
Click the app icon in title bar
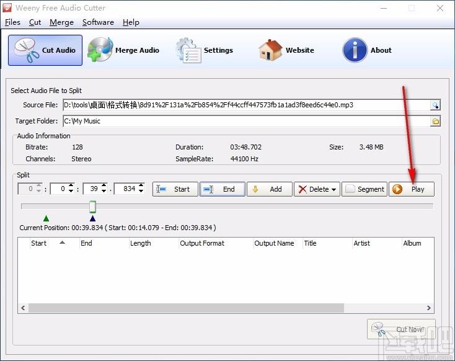[7, 8]
